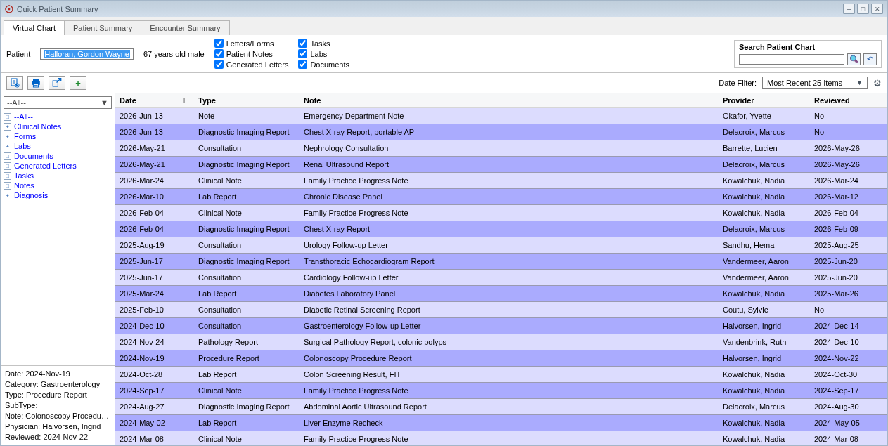Select Gastroenterology Follow-up Letter row
Image resolution: width=888 pixels, height=446 pixels.
coord(501,326)
